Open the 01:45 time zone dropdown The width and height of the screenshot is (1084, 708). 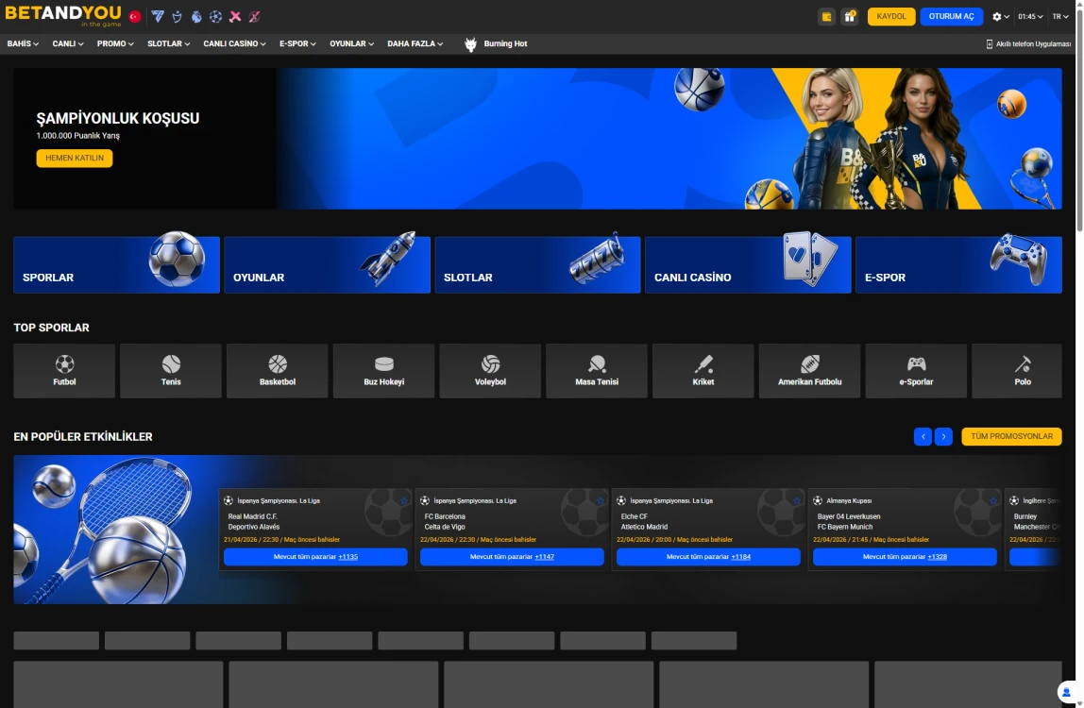click(1030, 17)
